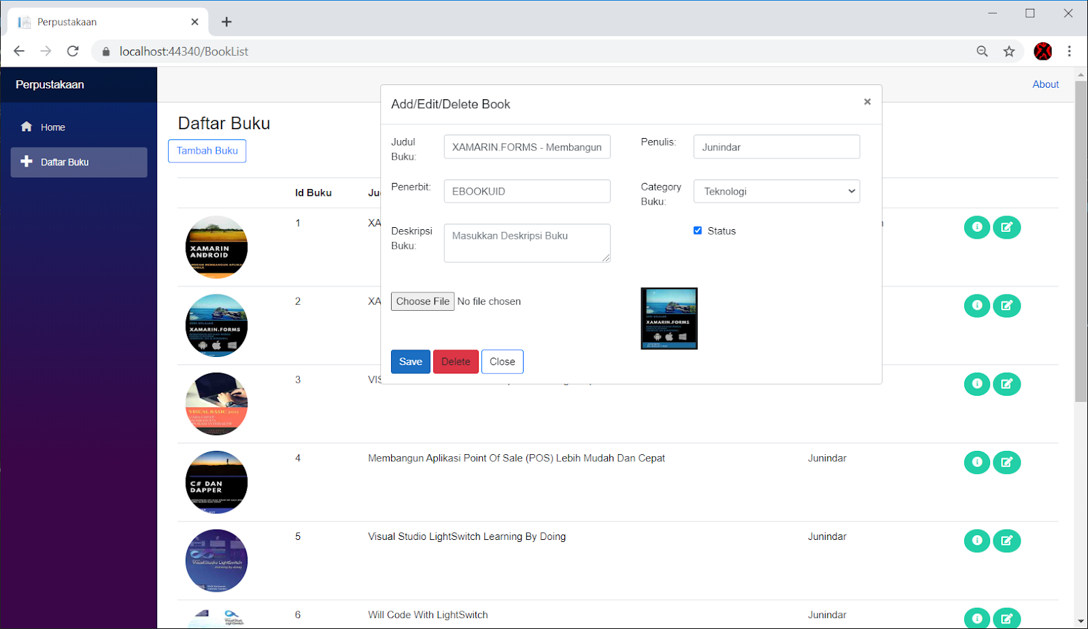Screen dimensions: 1088x629
Task: Click the address bar URL
Action: click(184, 51)
